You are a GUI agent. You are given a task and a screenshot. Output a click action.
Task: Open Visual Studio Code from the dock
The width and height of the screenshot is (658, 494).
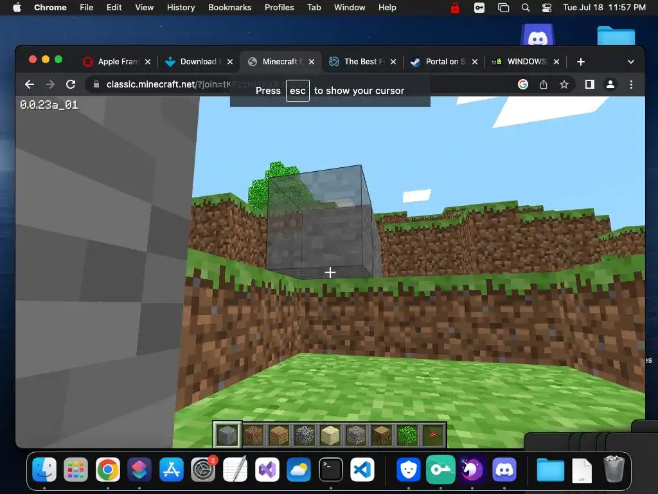(x=362, y=469)
